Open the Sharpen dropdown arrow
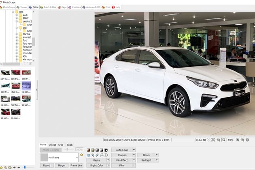255x170 pixels. point(134,155)
